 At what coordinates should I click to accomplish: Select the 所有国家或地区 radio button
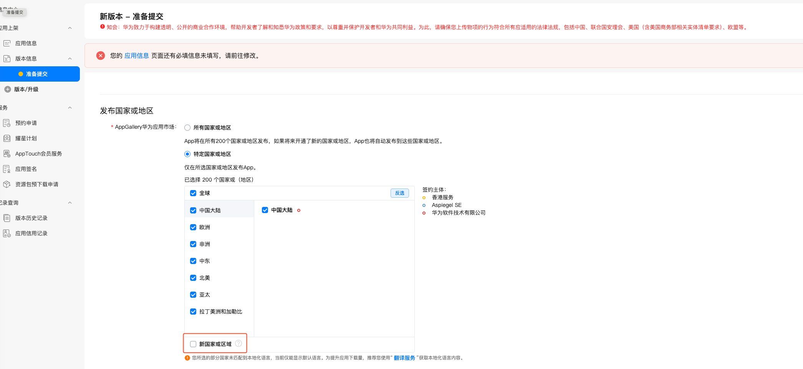pos(187,128)
